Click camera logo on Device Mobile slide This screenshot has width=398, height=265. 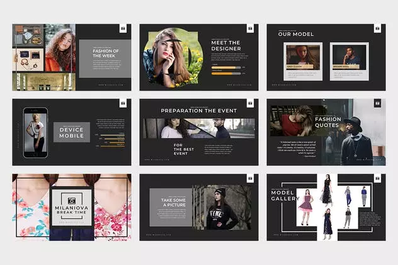[x=123, y=103]
